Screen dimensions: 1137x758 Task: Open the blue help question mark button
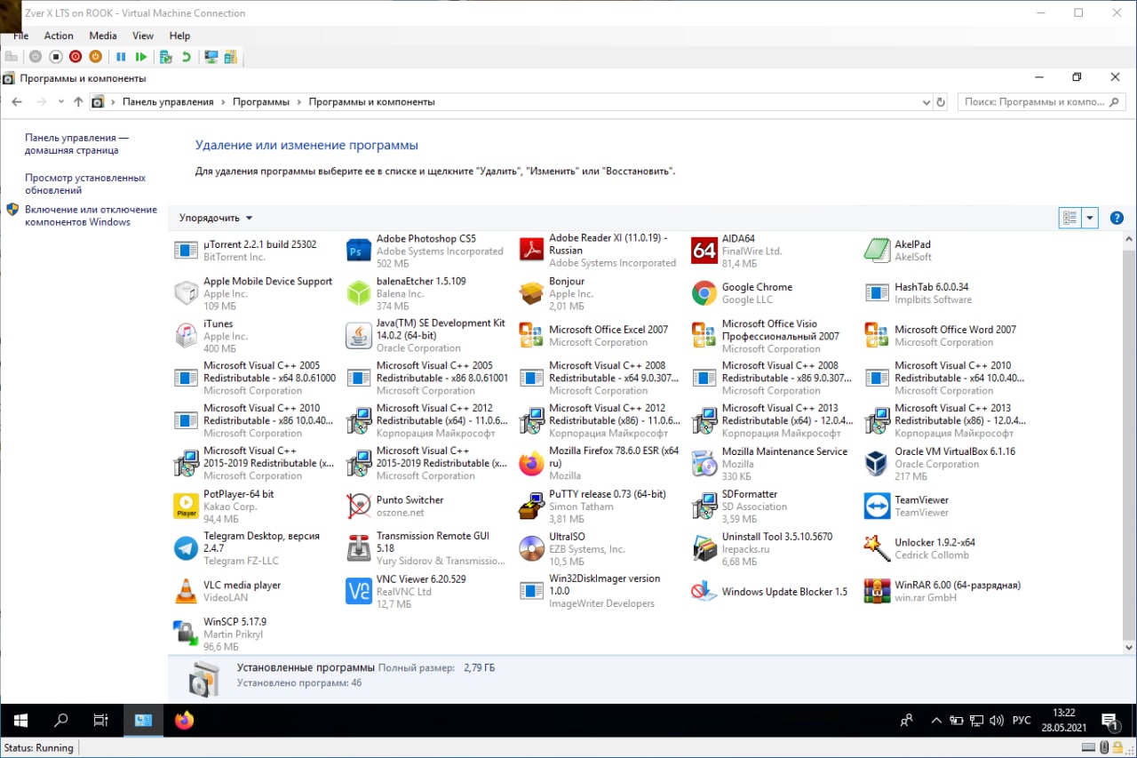pyautogui.click(x=1117, y=218)
